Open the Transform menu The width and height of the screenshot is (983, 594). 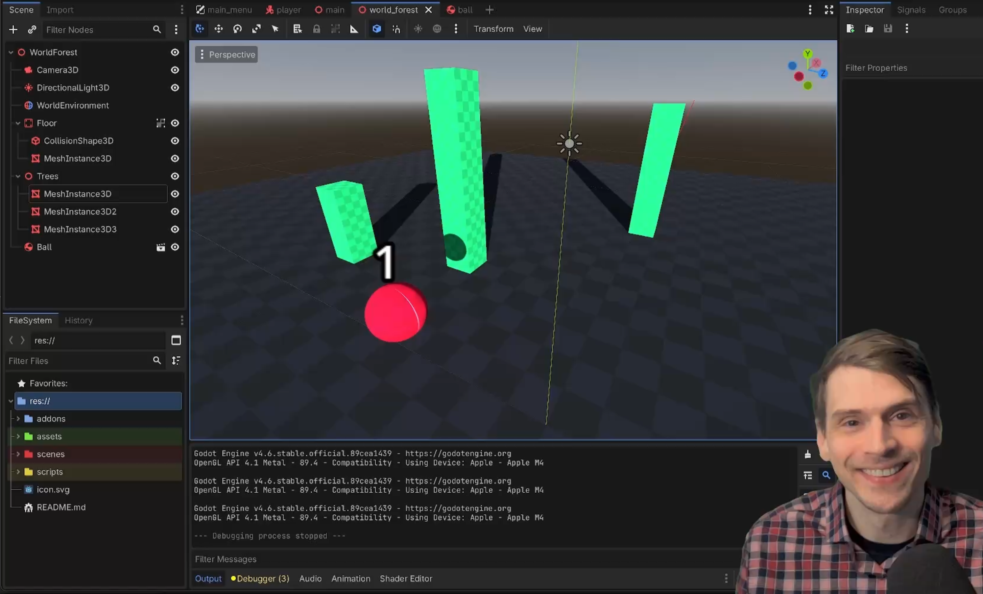point(493,29)
